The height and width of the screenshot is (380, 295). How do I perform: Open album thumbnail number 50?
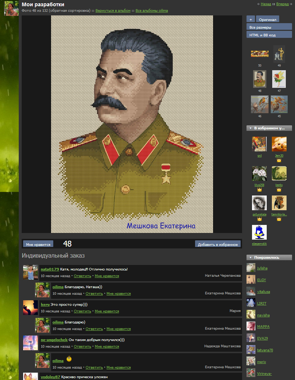[260, 54]
